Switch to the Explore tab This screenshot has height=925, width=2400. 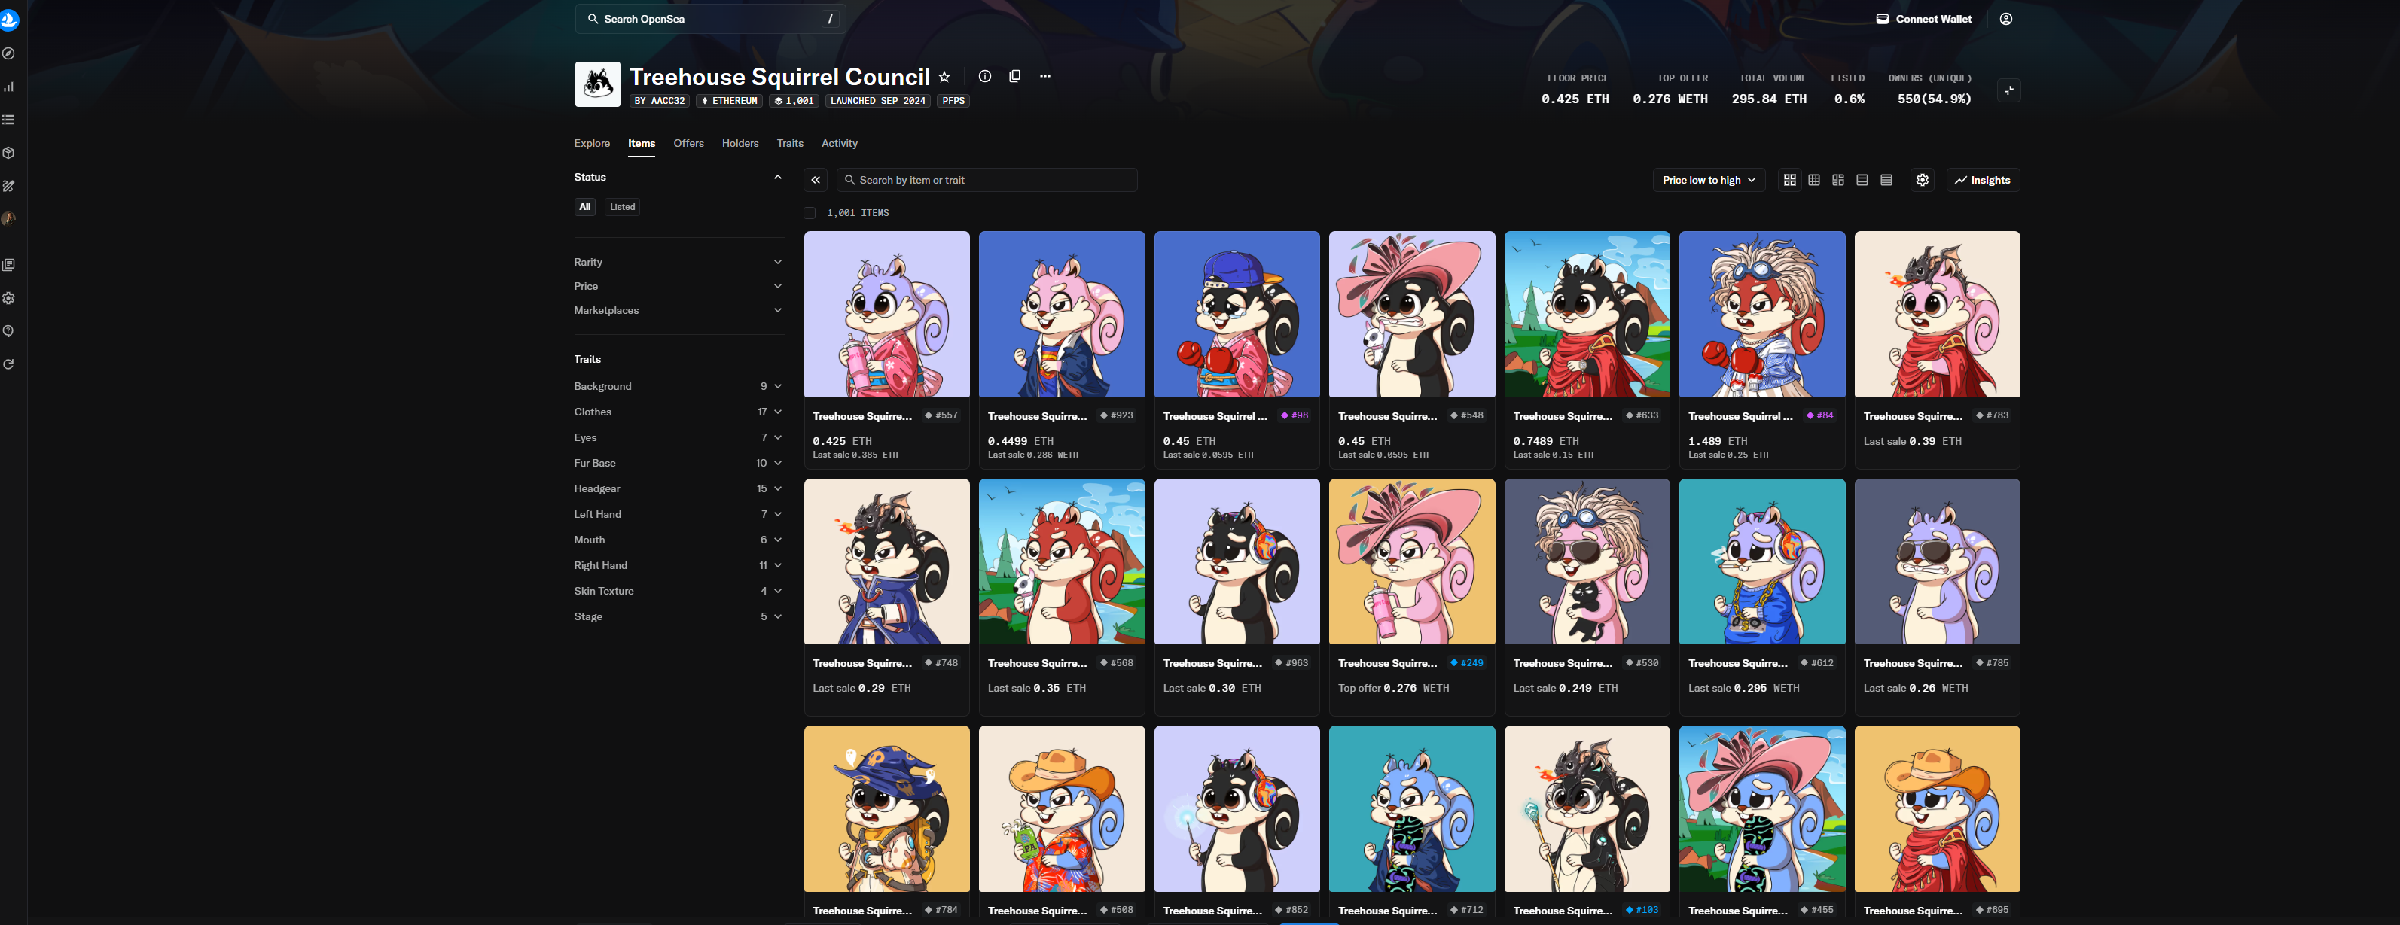click(592, 144)
